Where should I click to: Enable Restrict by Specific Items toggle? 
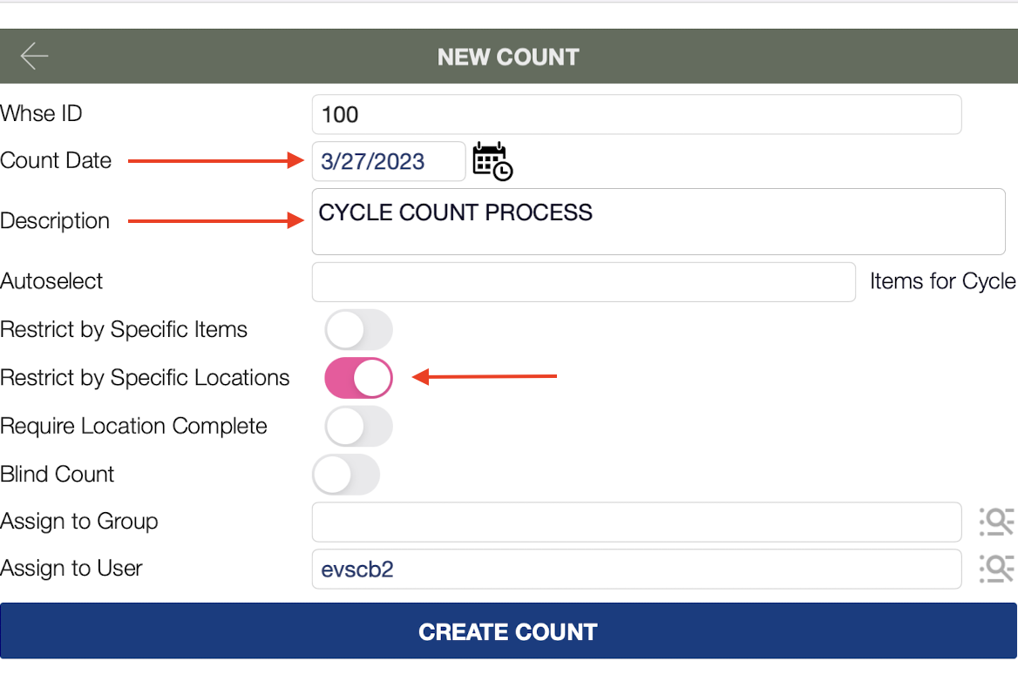[358, 330]
